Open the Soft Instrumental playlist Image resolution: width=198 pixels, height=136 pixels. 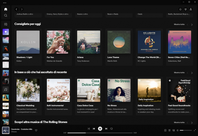(58, 96)
